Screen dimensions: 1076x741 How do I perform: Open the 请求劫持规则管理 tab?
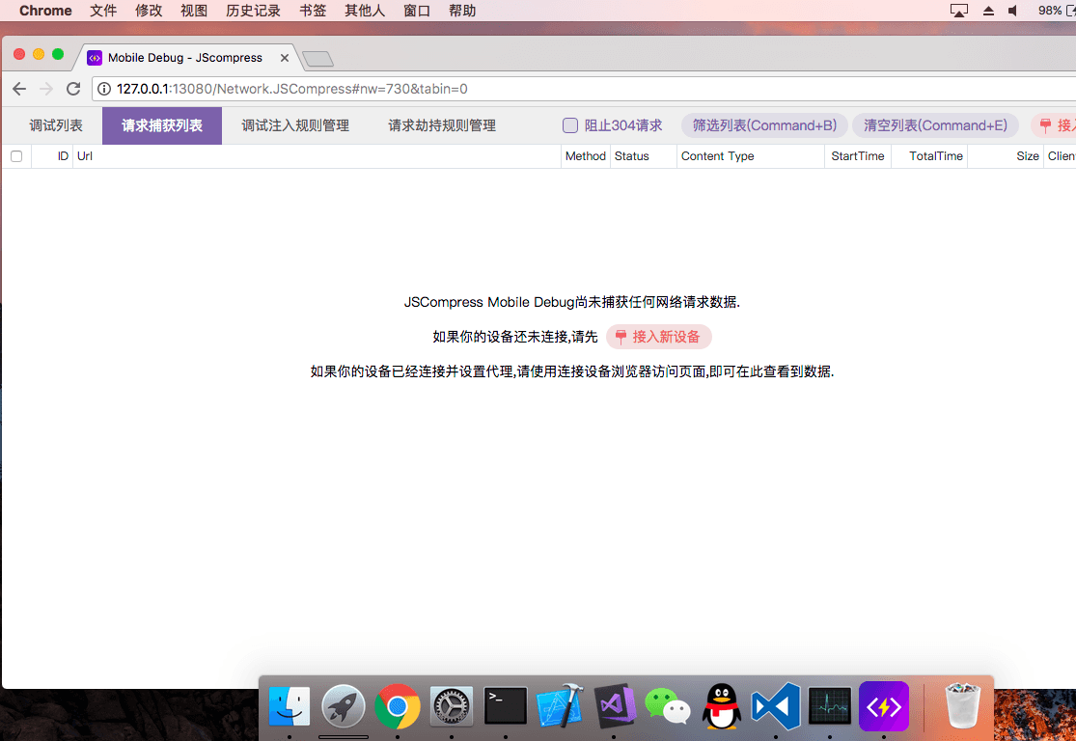click(x=442, y=125)
